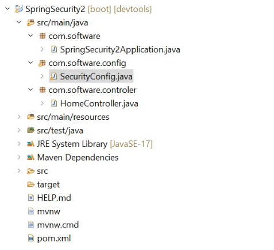Click the SecurityConfig.java file icon
This screenshot has height=250, width=274.
pos(53,76)
